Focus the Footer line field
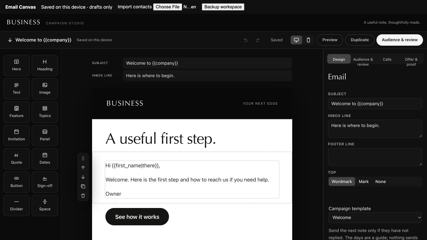 375,157
